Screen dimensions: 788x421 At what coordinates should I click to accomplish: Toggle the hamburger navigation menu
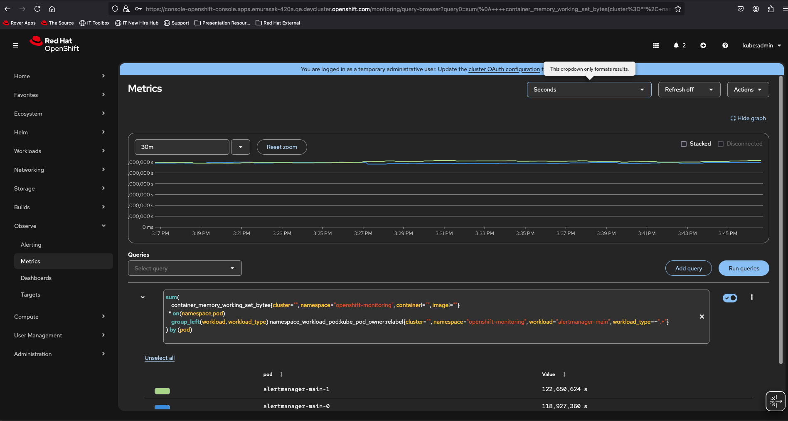(15, 45)
